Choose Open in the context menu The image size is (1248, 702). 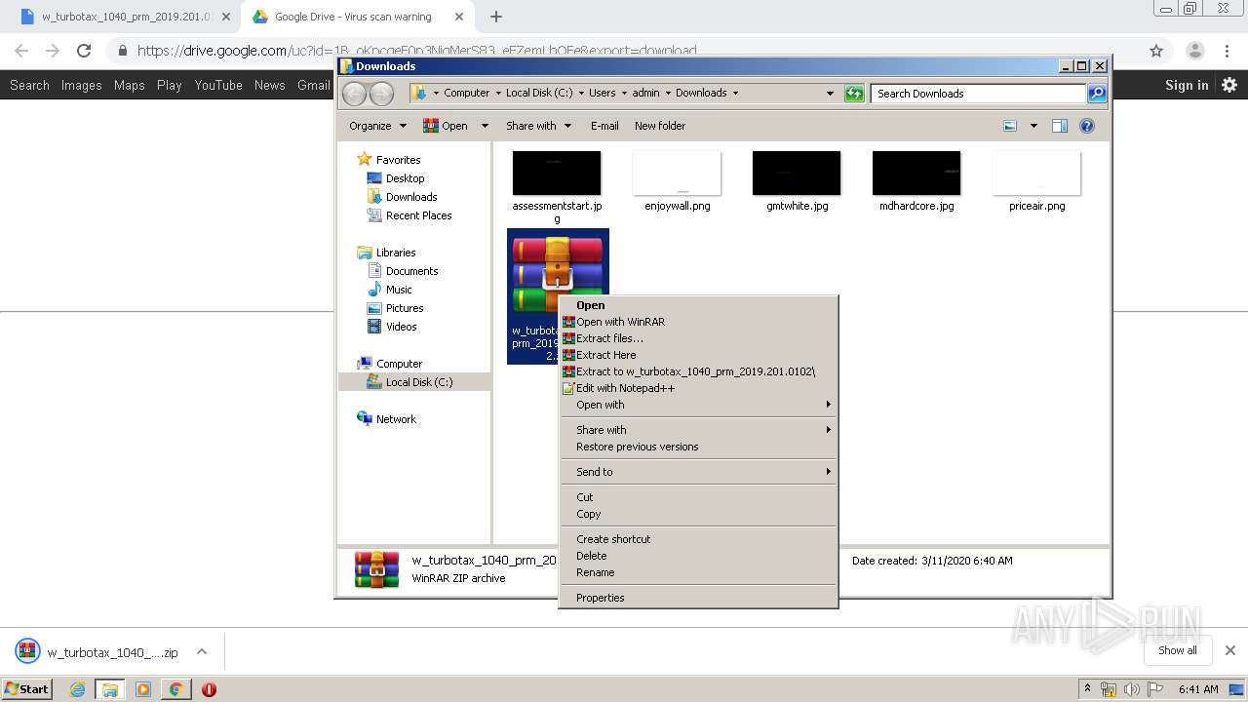point(698,305)
